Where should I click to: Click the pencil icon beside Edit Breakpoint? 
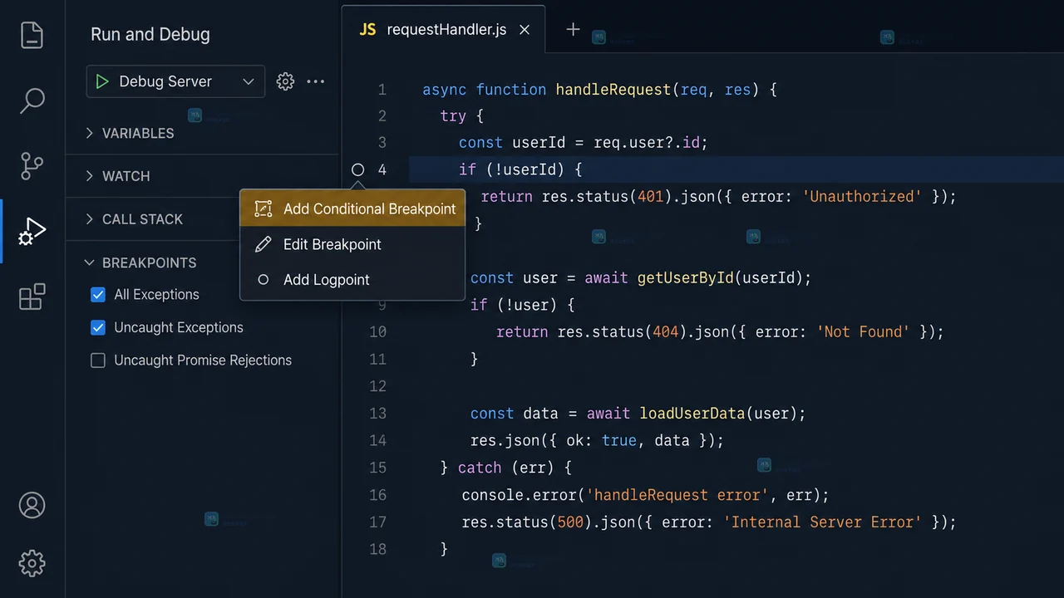[x=263, y=244]
